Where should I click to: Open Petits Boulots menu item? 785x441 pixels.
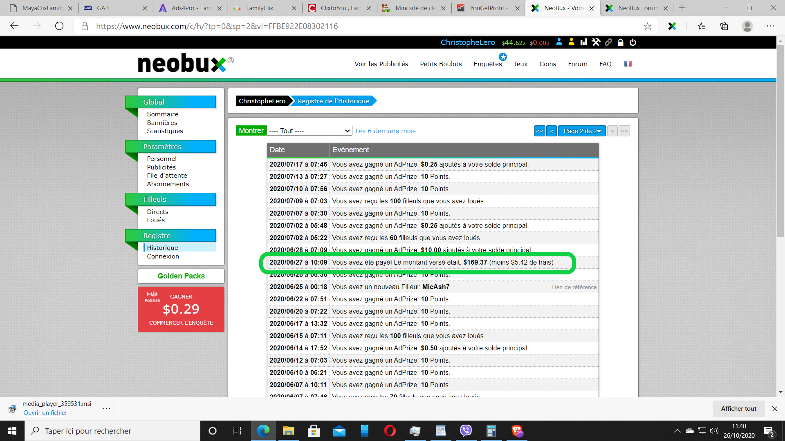coord(441,64)
